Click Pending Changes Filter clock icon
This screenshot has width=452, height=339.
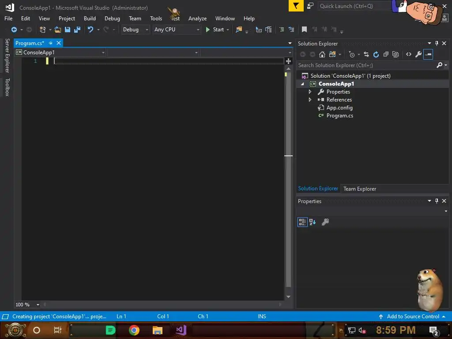(352, 54)
